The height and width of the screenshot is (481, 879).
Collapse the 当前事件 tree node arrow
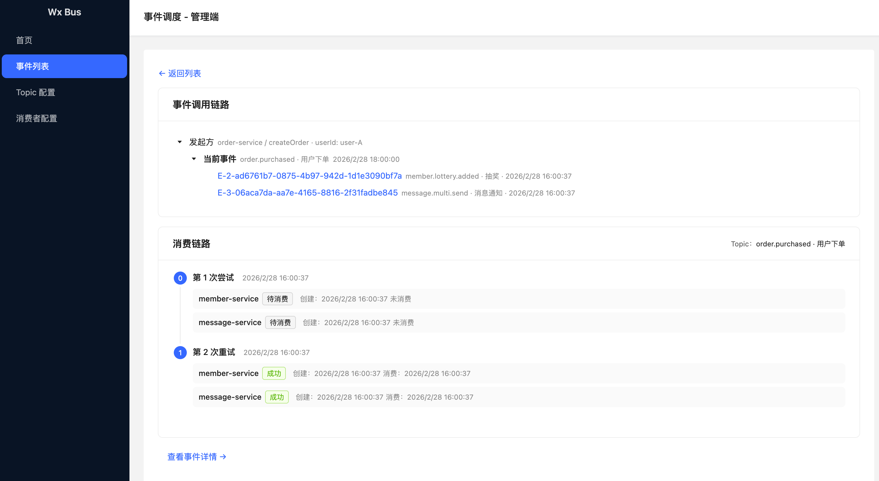[194, 159]
